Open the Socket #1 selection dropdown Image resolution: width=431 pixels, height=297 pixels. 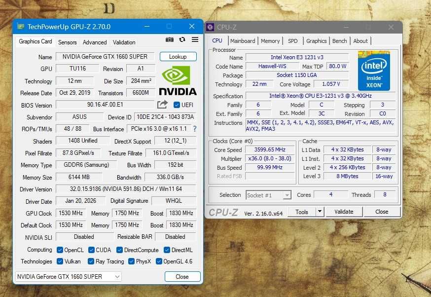point(268,195)
